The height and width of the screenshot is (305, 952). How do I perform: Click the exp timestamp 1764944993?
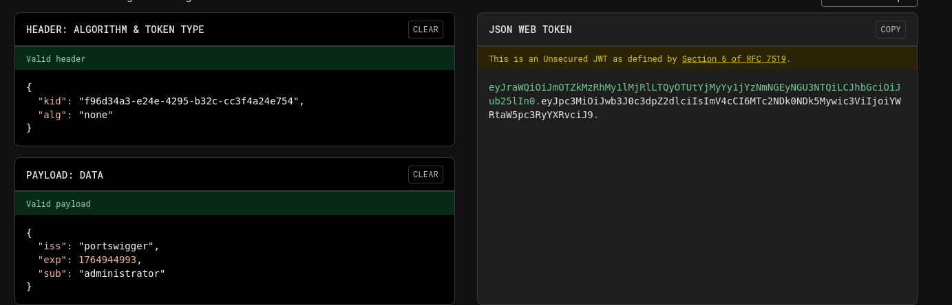click(x=107, y=260)
